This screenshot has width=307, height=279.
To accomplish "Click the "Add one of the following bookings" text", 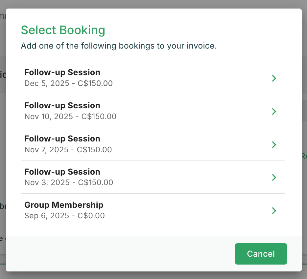I will pos(119,46).
